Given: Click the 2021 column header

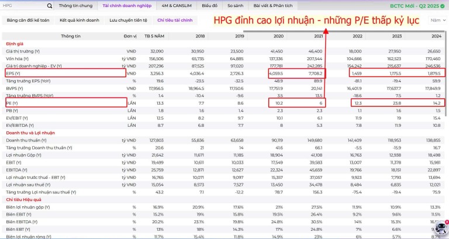Looking at the screenshot, I should (318, 36).
